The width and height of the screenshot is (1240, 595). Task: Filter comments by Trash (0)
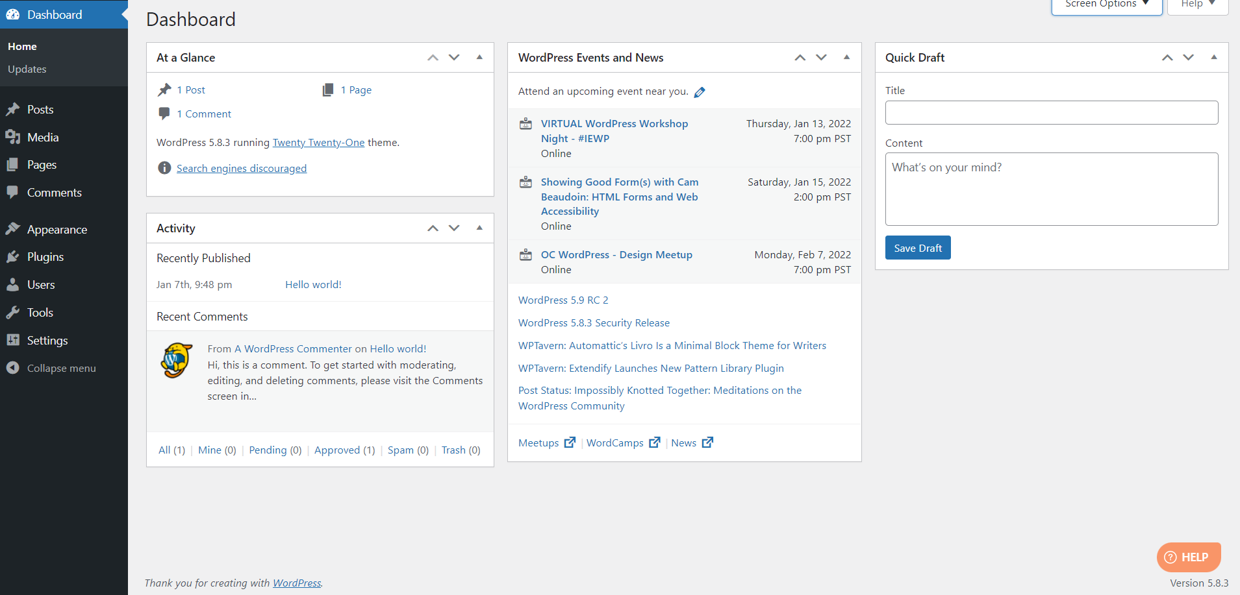(x=461, y=450)
